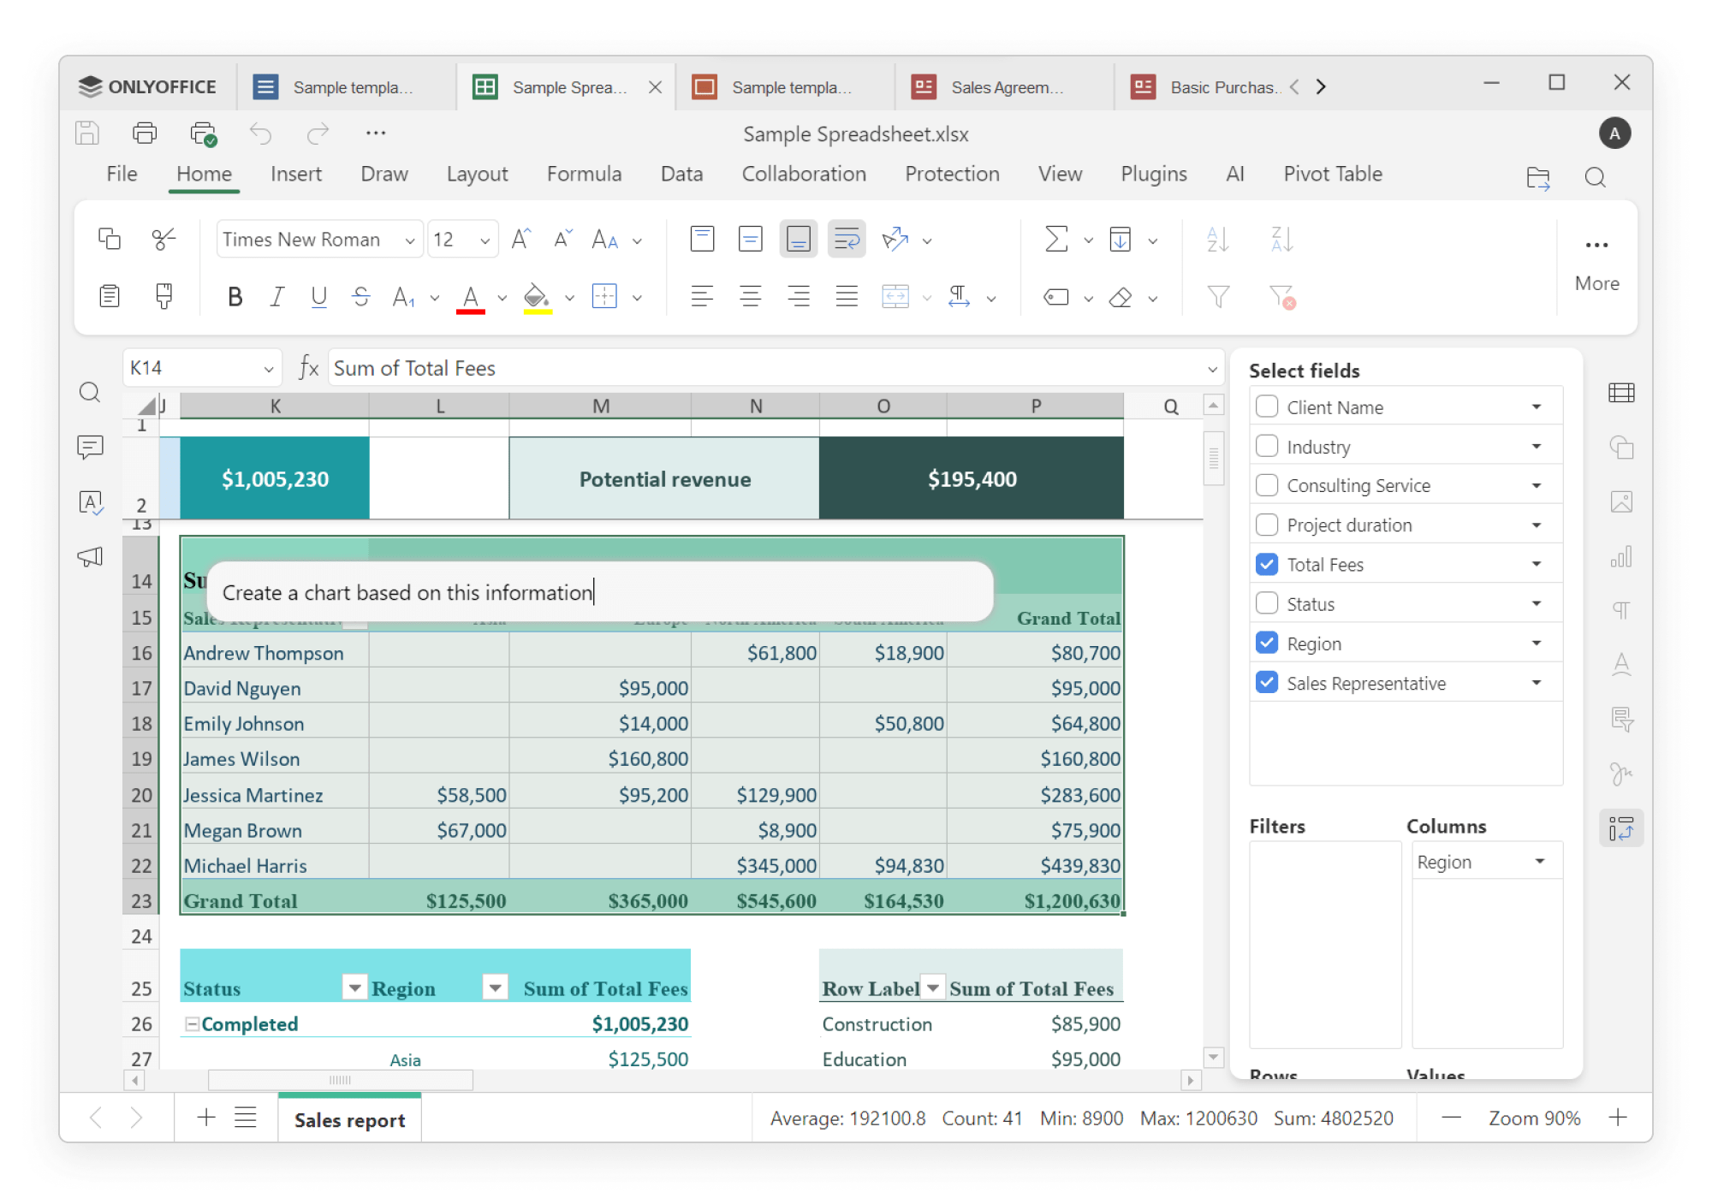Click the horizontal scrollbar thumb
The width and height of the screenshot is (1712, 1198).
pos(341,1081)
